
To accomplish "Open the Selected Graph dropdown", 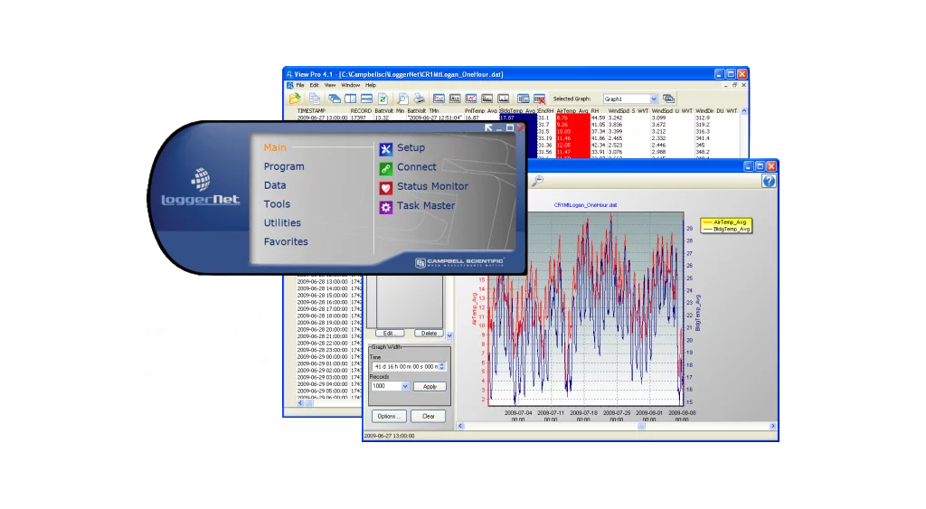I will 654,99.
